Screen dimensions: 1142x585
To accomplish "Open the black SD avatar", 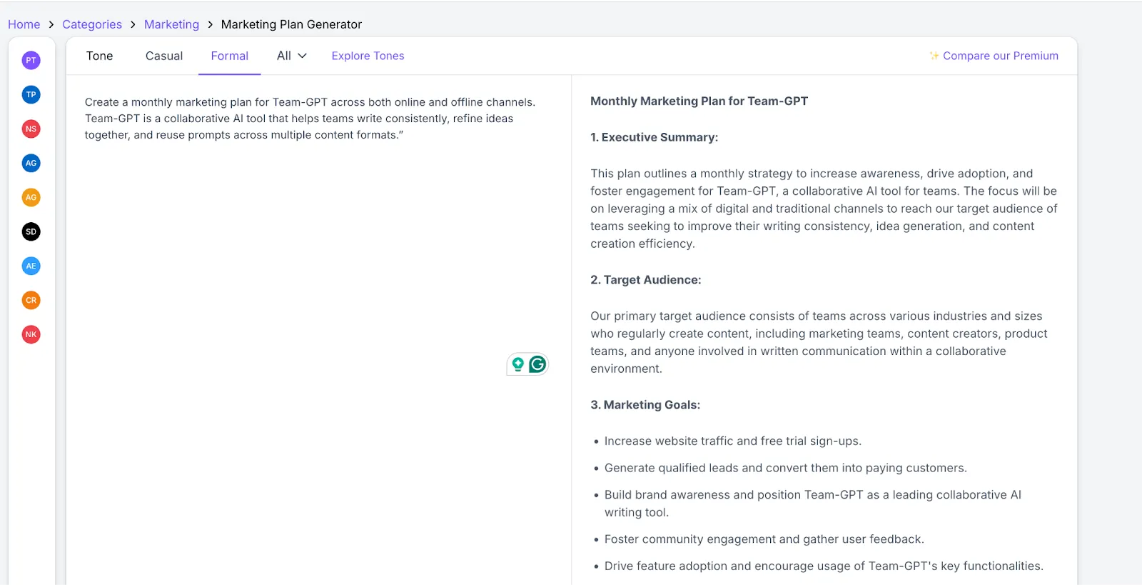I will [x=31, y=231].
